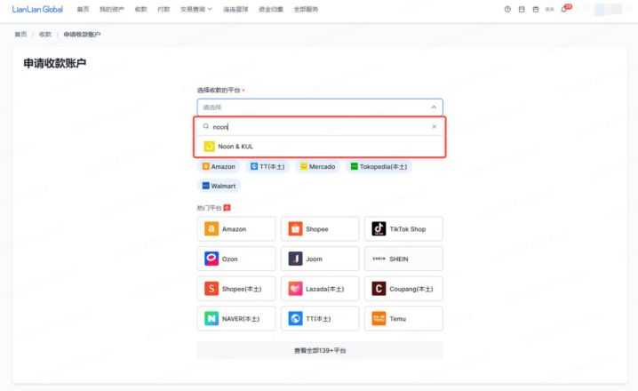Viewport: 638px width, 391px height.
Task: Clear the noon search with X icon
Action: (x=435, y=126)
